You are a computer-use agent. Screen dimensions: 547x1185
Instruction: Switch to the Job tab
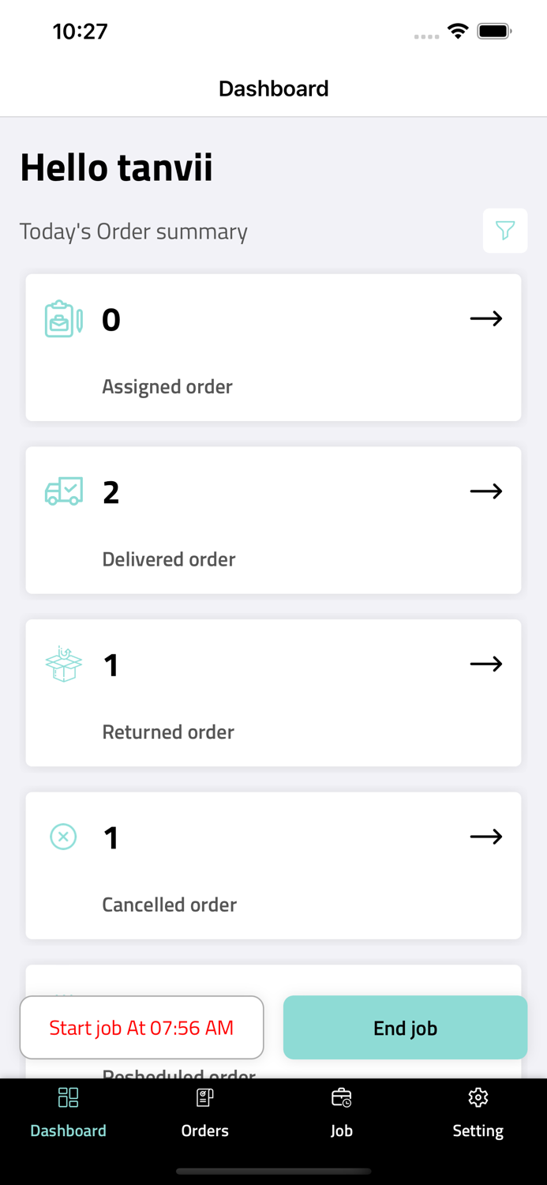tap(342, 1114)
